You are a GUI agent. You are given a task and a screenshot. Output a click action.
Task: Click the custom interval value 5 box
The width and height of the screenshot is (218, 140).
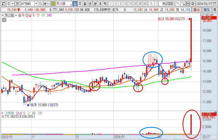151,4
